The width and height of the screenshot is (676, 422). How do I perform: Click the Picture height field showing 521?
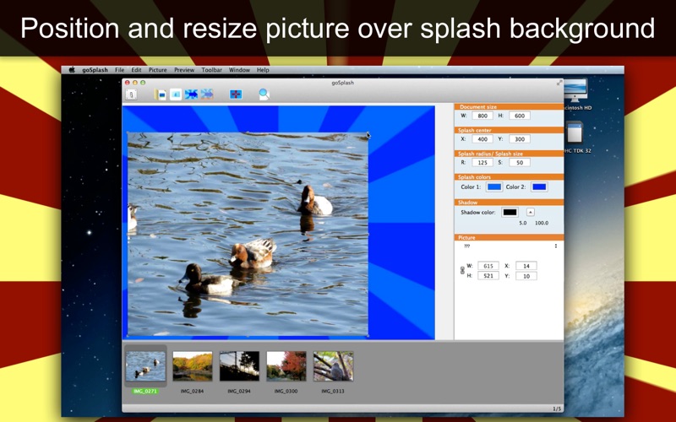point(488,276)
